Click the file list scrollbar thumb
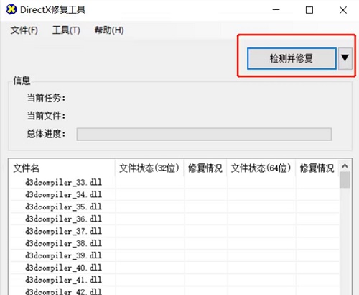The width and height of the screenshot is (359, 295). 345,180
